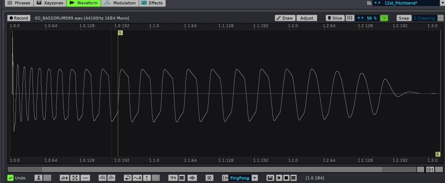
Task: Click the piano keys play icon
Action: point(270,178)
